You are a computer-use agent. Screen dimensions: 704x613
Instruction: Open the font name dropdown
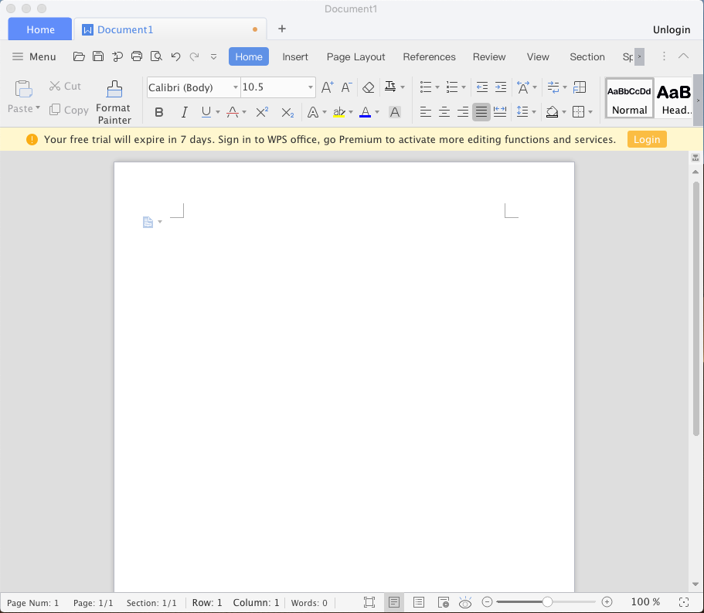(234, 87)
